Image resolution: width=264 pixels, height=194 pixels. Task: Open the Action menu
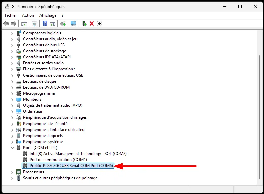[28, 15]
